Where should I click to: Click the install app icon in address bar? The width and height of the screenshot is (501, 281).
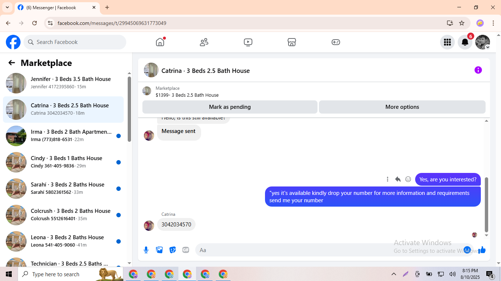click(450, 23)
